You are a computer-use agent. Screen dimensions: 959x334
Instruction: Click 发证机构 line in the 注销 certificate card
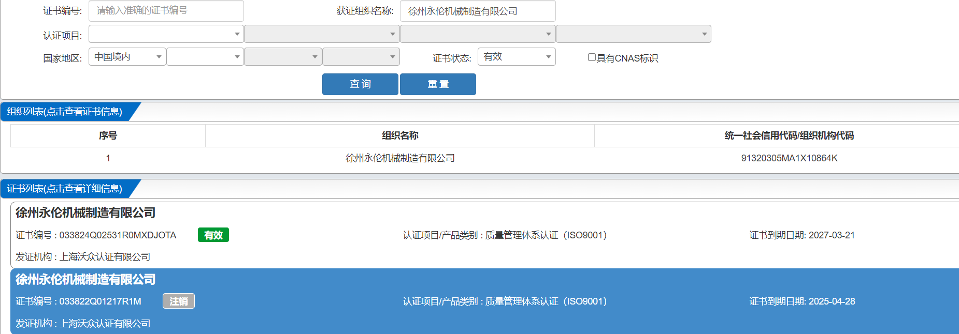pos(83,324)
